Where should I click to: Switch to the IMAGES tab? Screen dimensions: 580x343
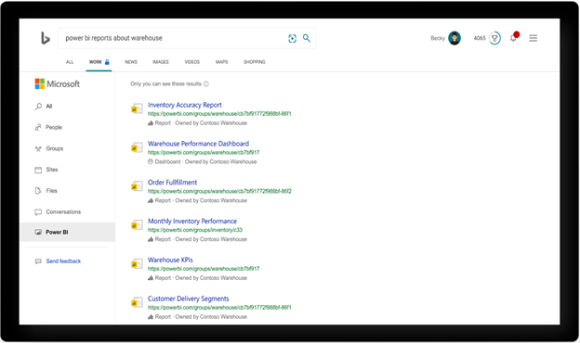point(161,62)
